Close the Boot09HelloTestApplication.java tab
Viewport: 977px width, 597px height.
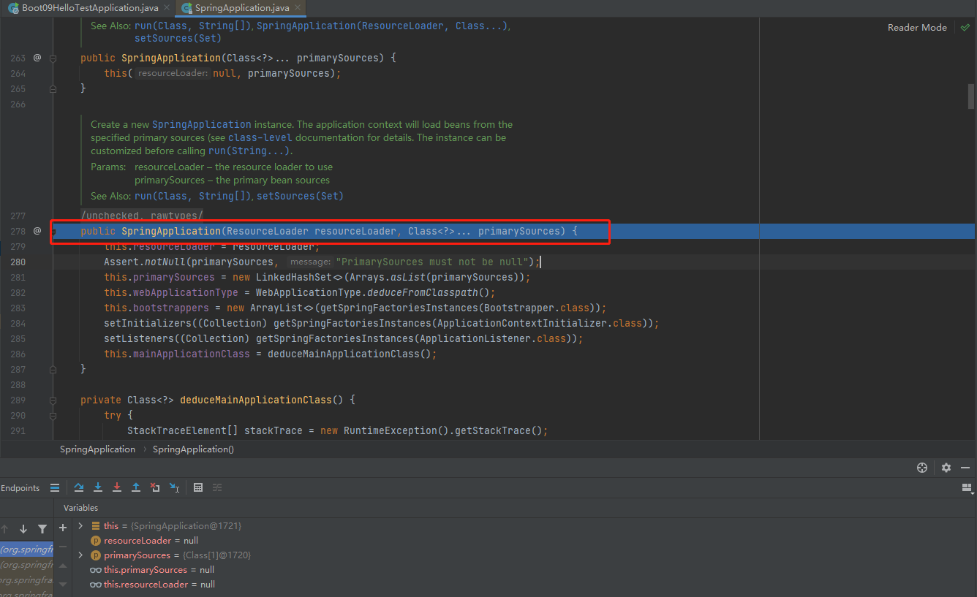coord(166,8)
